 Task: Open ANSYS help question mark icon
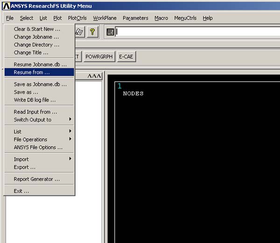point(92,32)
